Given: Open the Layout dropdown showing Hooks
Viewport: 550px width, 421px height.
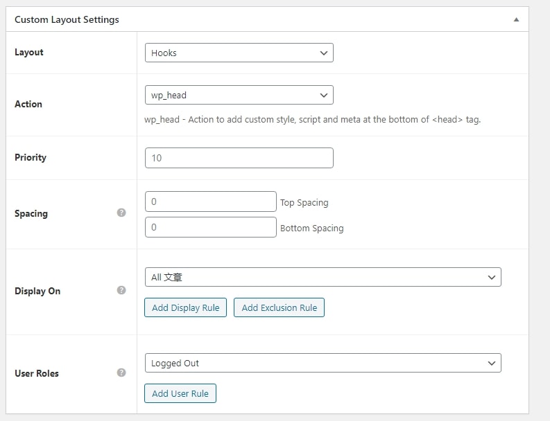Looking at the screenshot, I should coord(239,53).
